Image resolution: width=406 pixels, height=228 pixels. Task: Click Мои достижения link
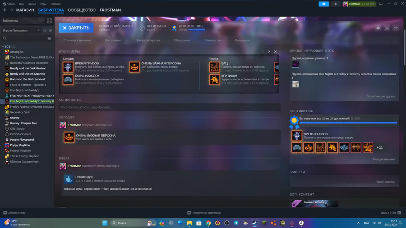[x=384, y=159]
